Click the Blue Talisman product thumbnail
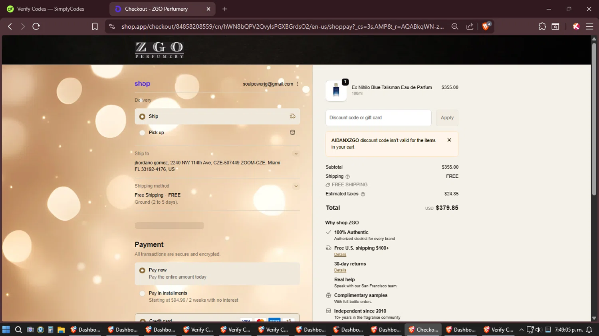The image size is (599, 336). pos(336,90)
